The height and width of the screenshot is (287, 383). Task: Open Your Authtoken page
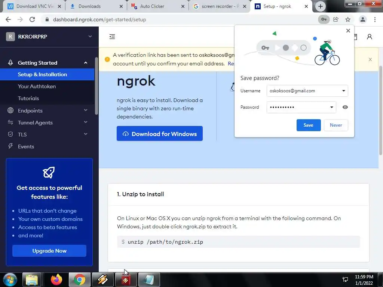(37, 86)
